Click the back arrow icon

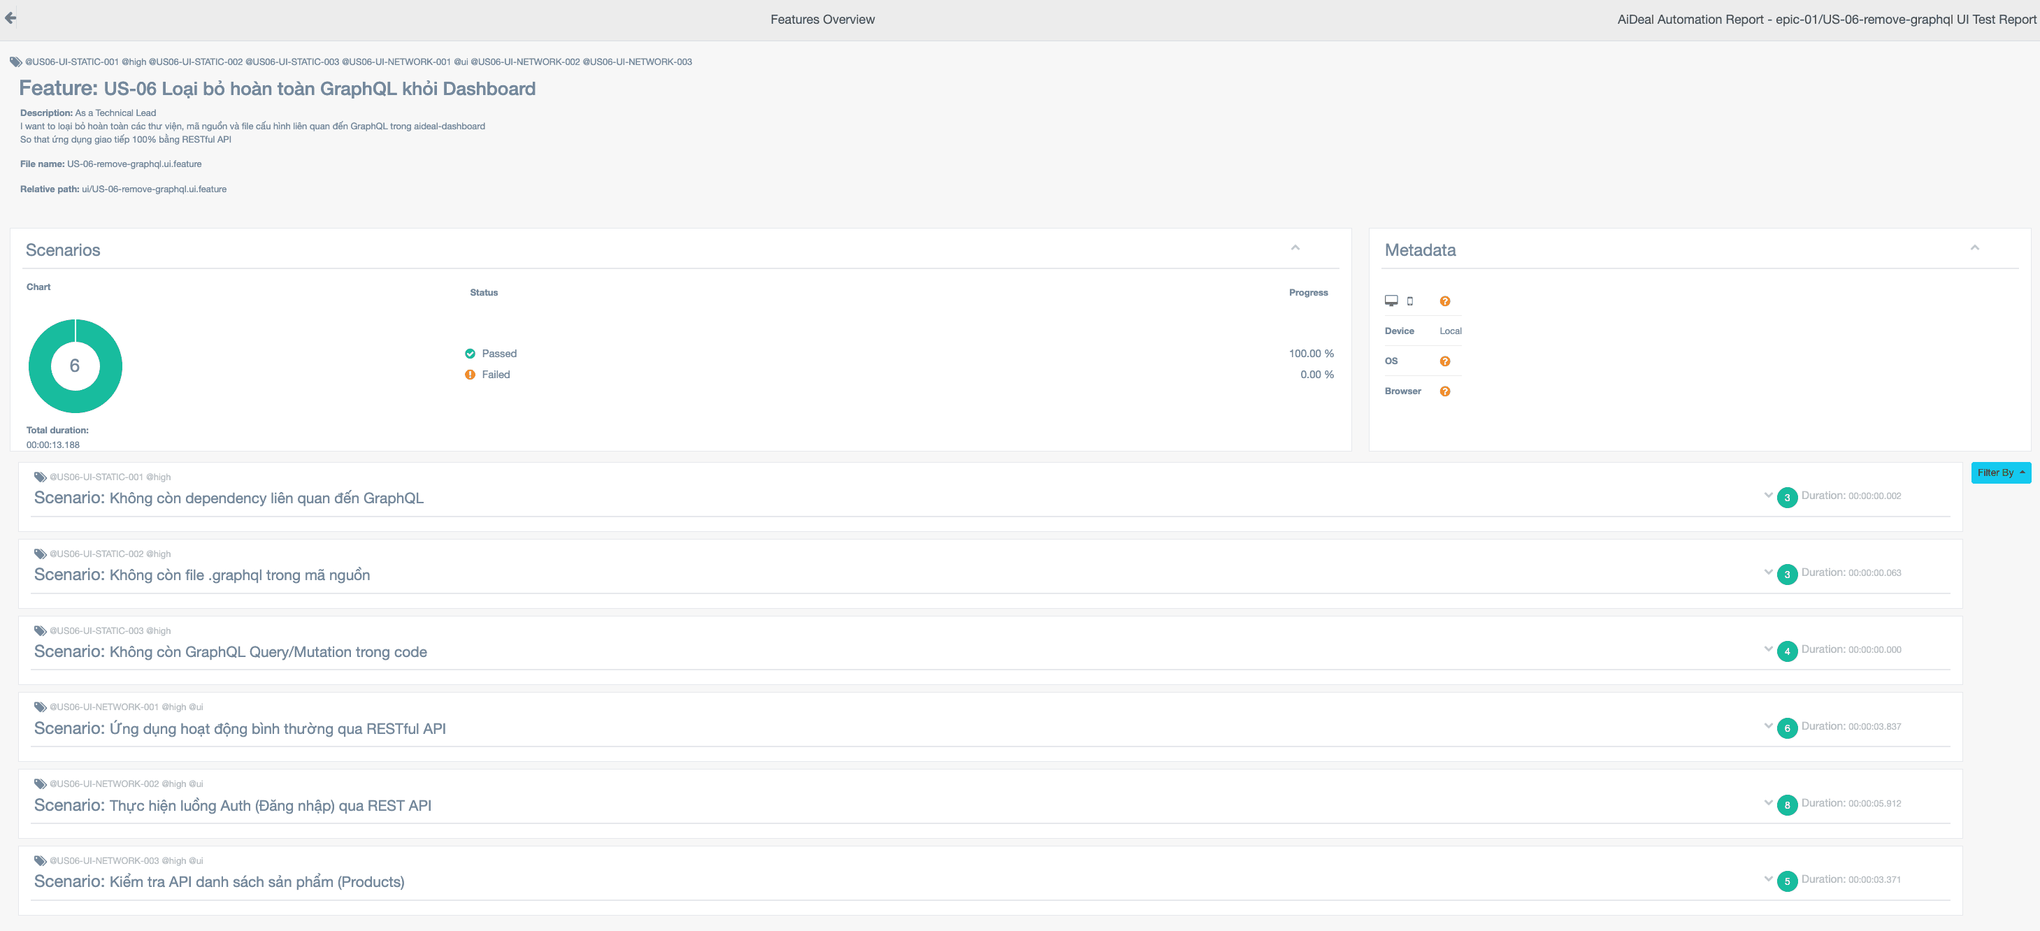(10, 17)
